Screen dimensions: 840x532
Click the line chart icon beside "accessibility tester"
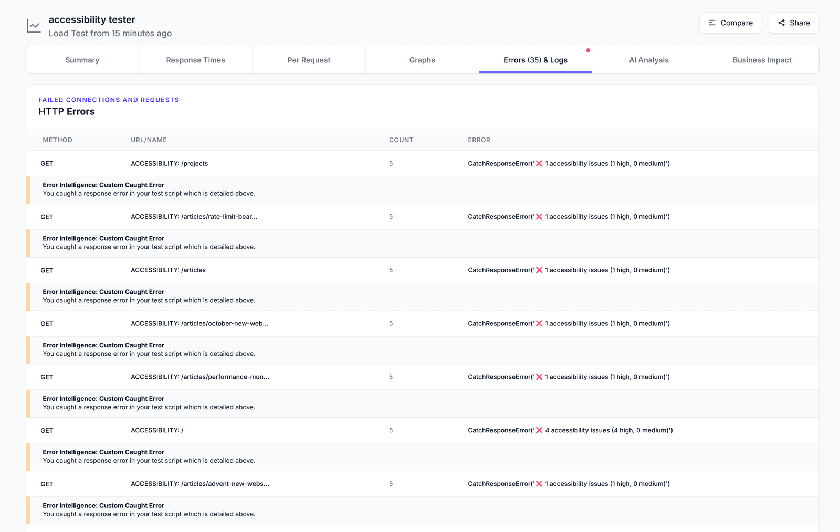[33, 26]
